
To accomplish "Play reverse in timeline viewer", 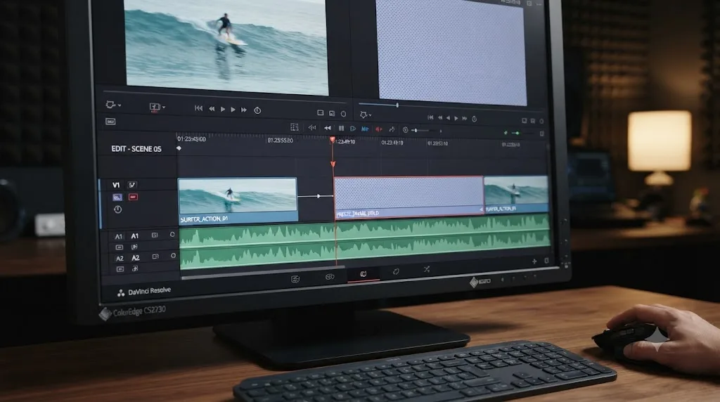I will tap(448, 118).
